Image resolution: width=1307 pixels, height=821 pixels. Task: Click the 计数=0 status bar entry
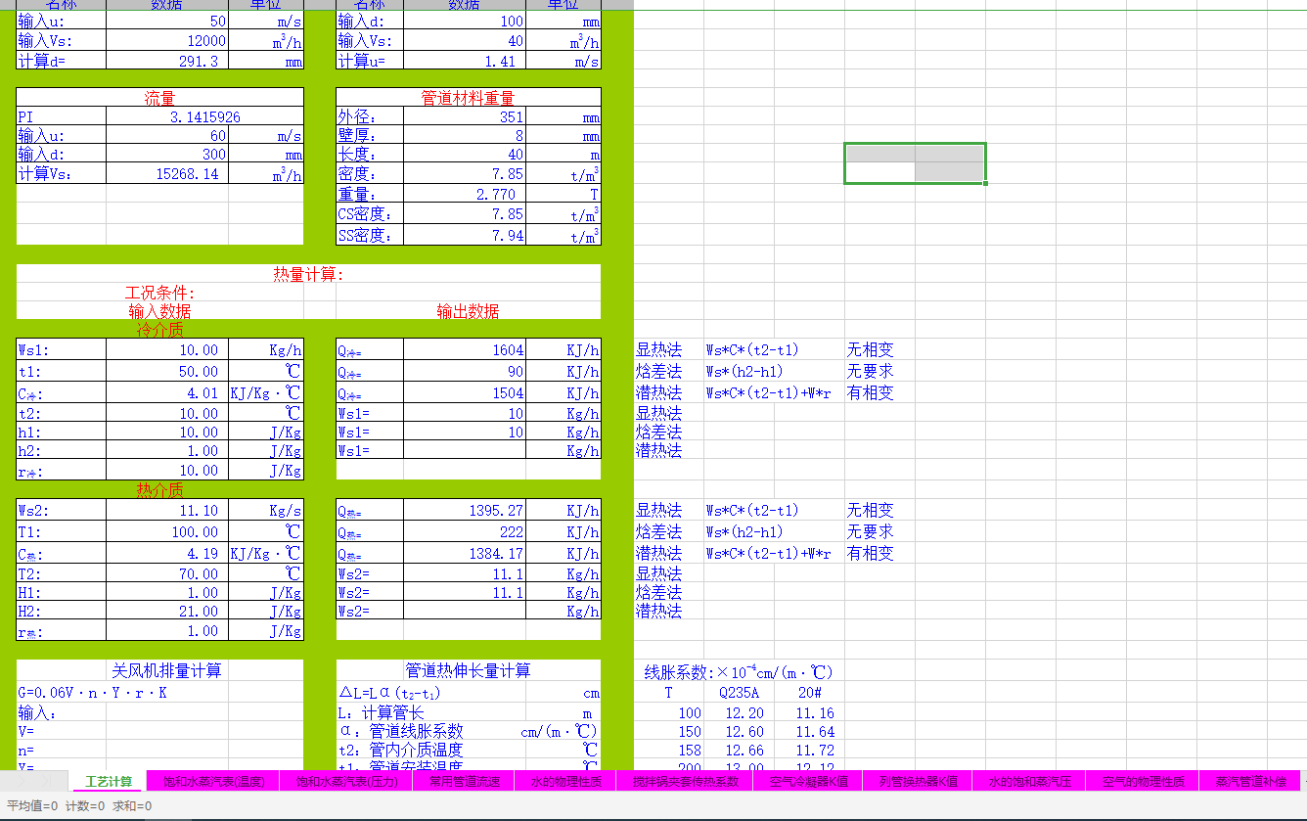point(85,806)
